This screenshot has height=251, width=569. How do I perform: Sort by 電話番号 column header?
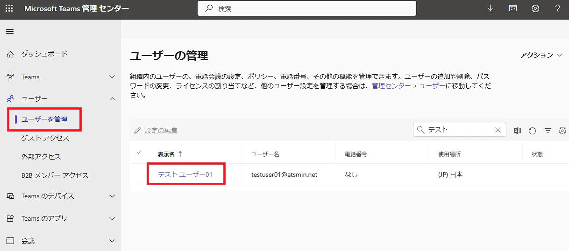(356, 154)
